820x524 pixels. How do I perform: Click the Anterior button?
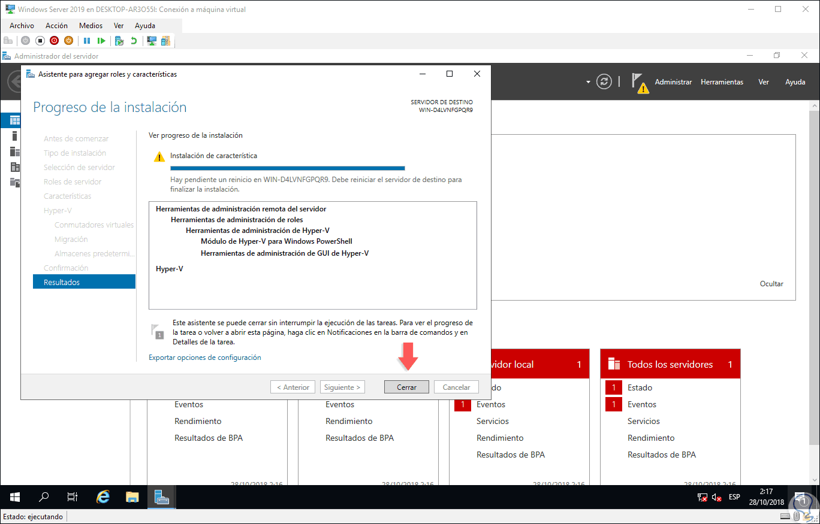[x=293, y=387]
